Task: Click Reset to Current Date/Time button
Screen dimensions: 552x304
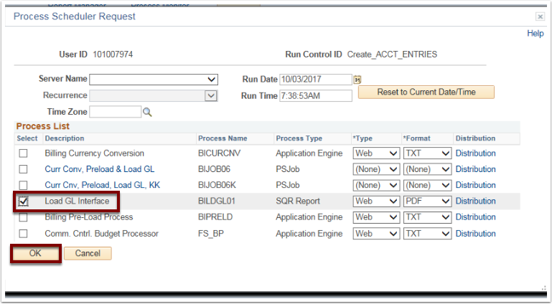Action: (426, 92)
